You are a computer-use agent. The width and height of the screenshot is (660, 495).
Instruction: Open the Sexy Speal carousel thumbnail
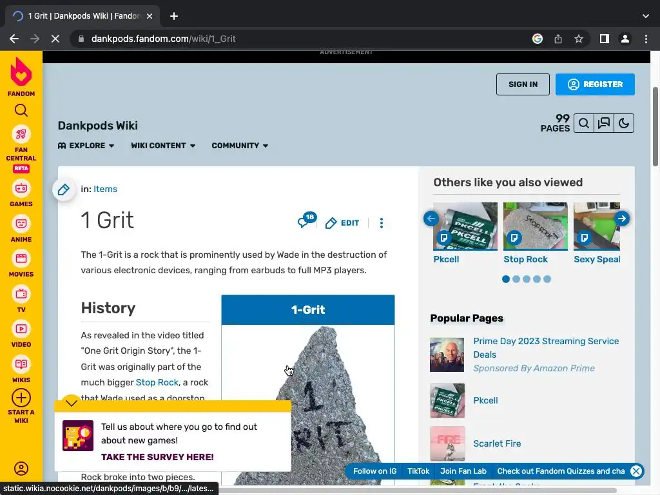(597, 226)
